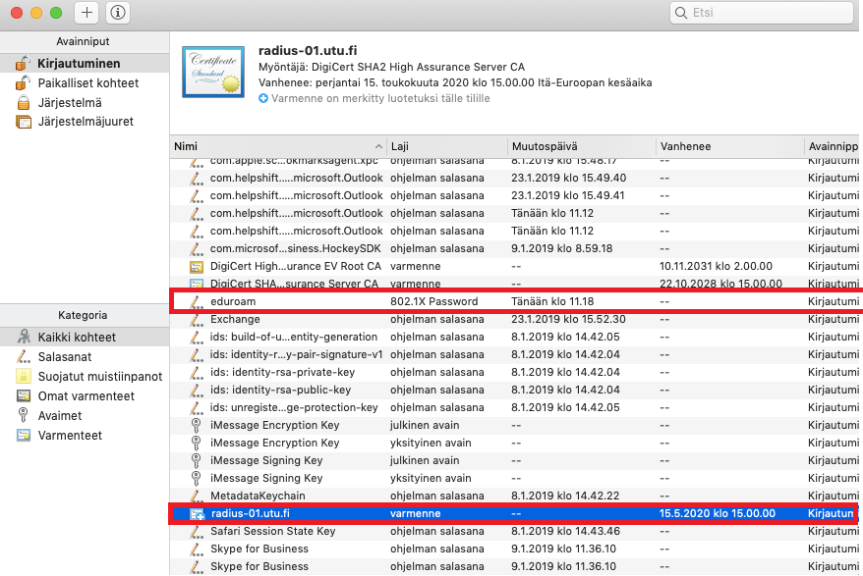The height and width of the screenshot is (576, 863).
Task: Select the Paikalliset kohteet keychain lock icon
Action: [23, 83]
